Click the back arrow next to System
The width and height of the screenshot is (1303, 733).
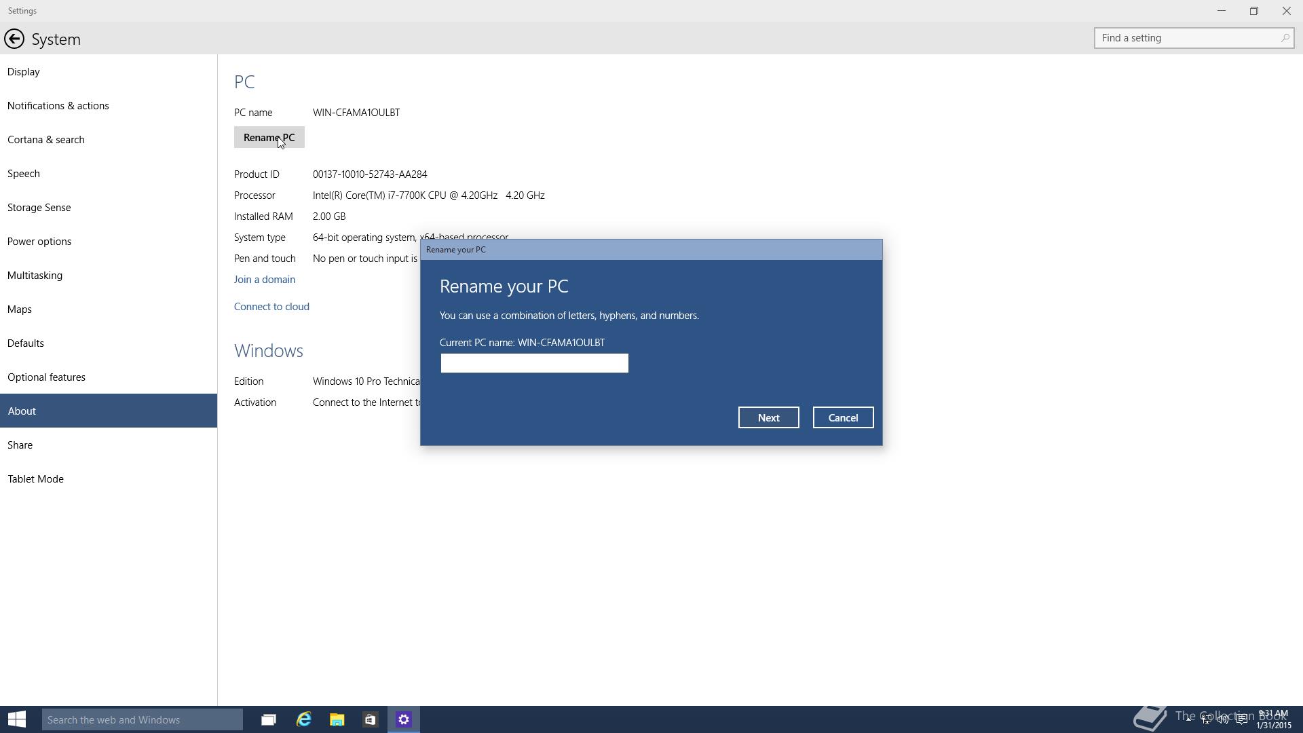[14, 39]
